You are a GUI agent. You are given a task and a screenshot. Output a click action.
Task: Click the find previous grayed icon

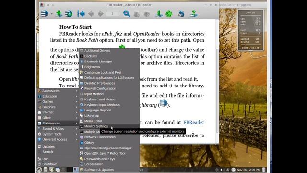click(136, 14)
